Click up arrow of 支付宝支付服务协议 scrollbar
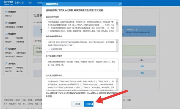 (117, 80)
